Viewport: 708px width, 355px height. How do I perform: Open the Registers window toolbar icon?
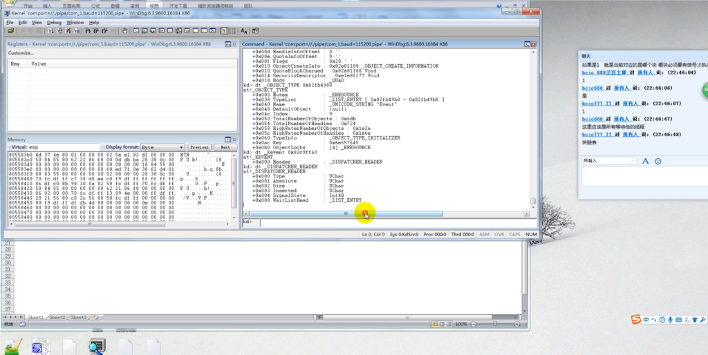coord(162,30)
